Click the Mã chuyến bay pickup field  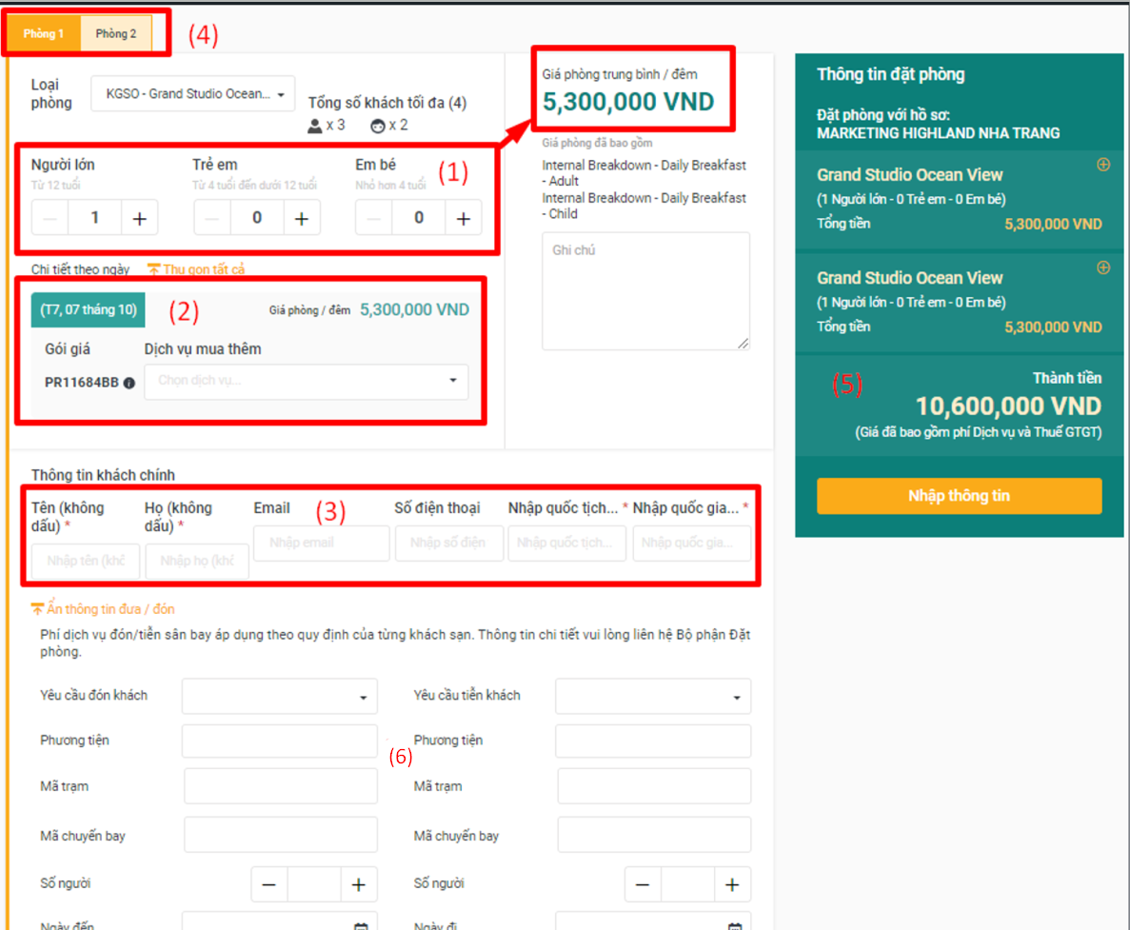pos(281,835)
